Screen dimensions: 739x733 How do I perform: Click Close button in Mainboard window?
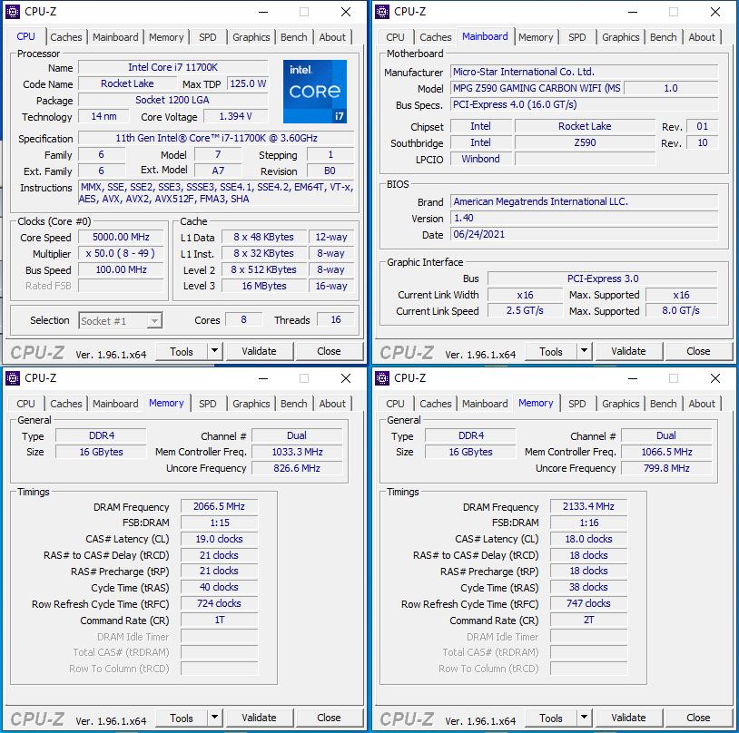point(698,351)
